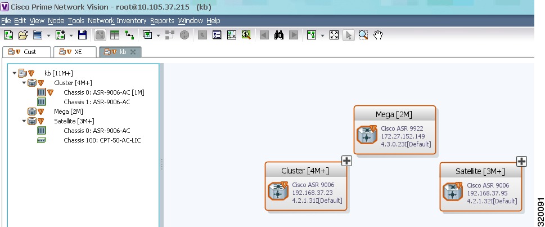This screenshot has width=545, height=227.
Task: Click the Cluster router icon in the map
Action: coord(278,191)
